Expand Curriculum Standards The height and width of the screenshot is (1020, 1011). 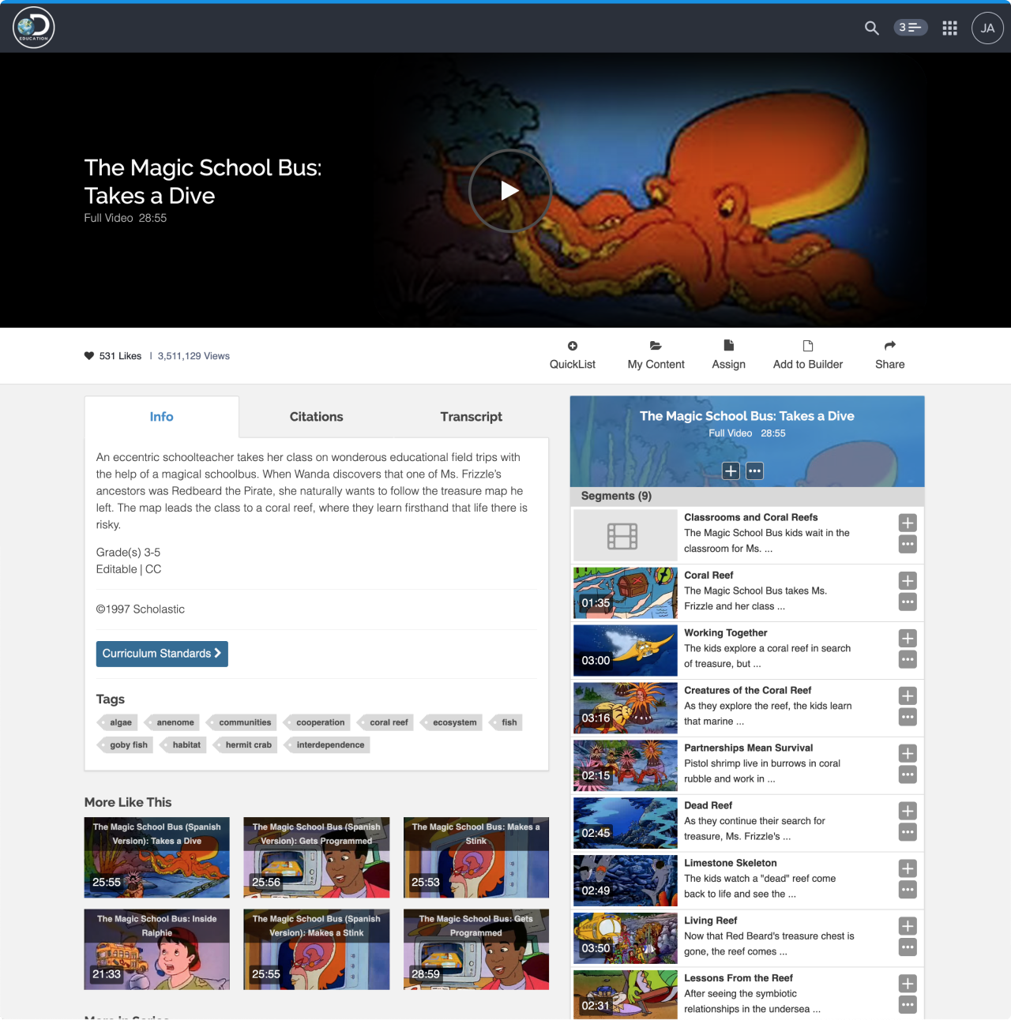[161, 654]
